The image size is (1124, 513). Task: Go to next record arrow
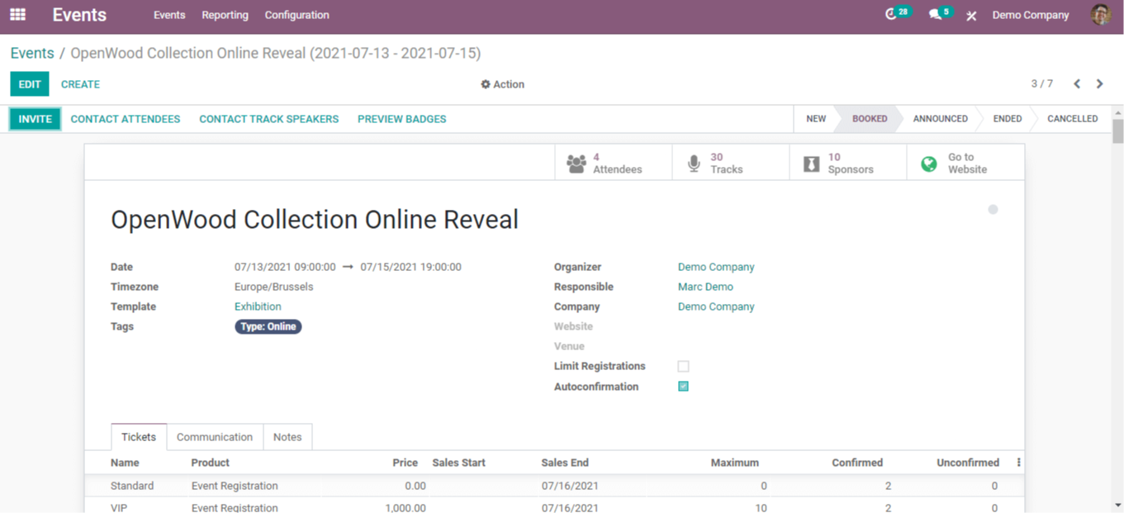tap(1099, 84)
